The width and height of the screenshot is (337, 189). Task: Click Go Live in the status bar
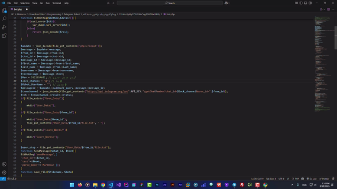[x=312, y=178]
